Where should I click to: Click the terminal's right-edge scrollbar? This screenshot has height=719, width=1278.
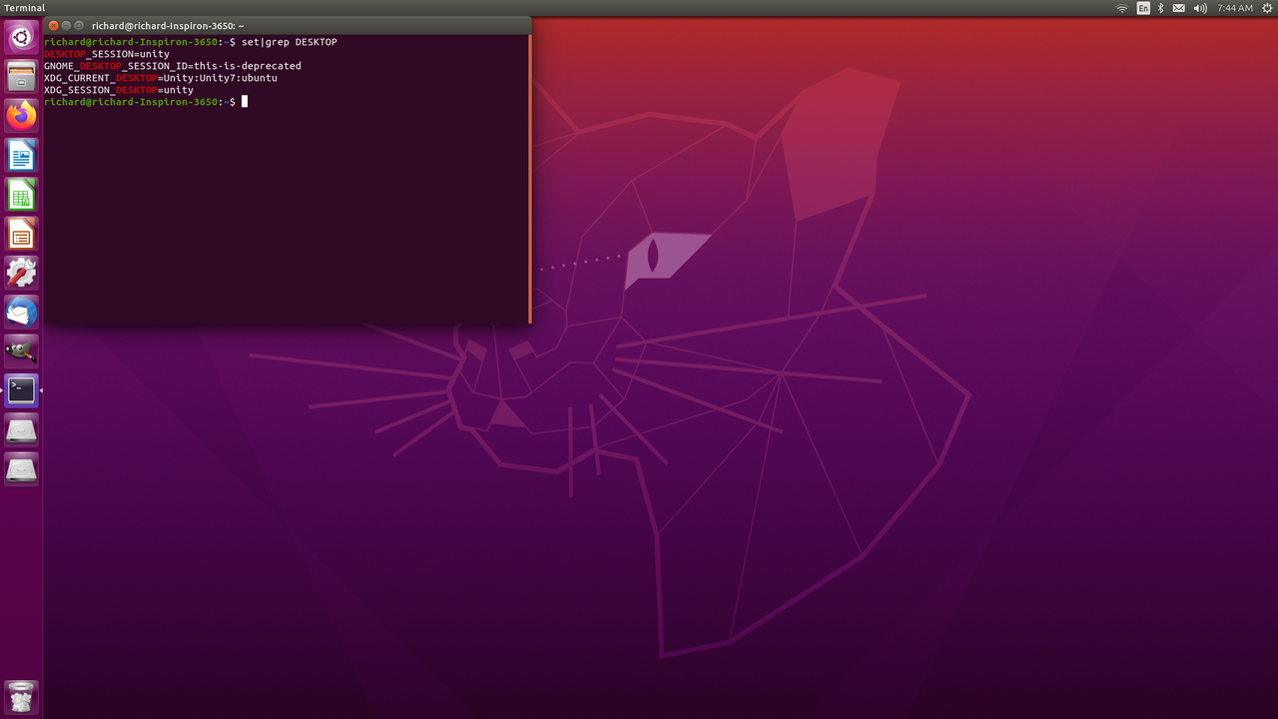(529, 179)
